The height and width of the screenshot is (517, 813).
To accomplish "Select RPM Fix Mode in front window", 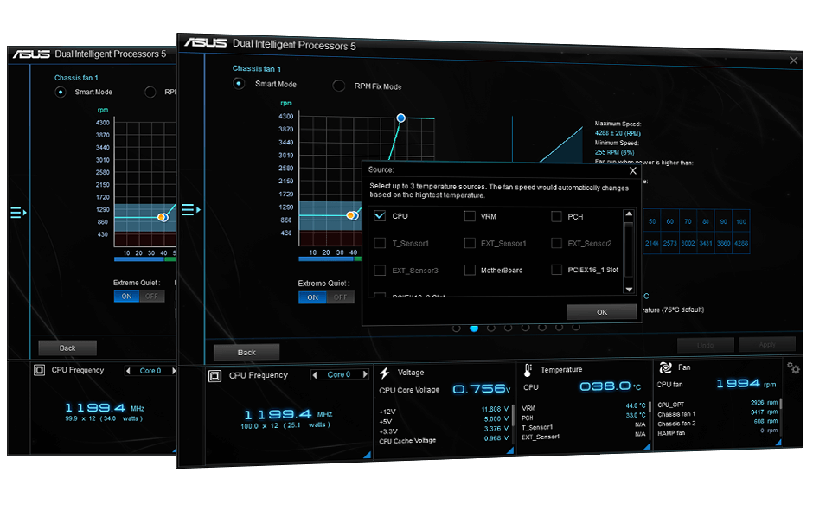I will 338,86.
